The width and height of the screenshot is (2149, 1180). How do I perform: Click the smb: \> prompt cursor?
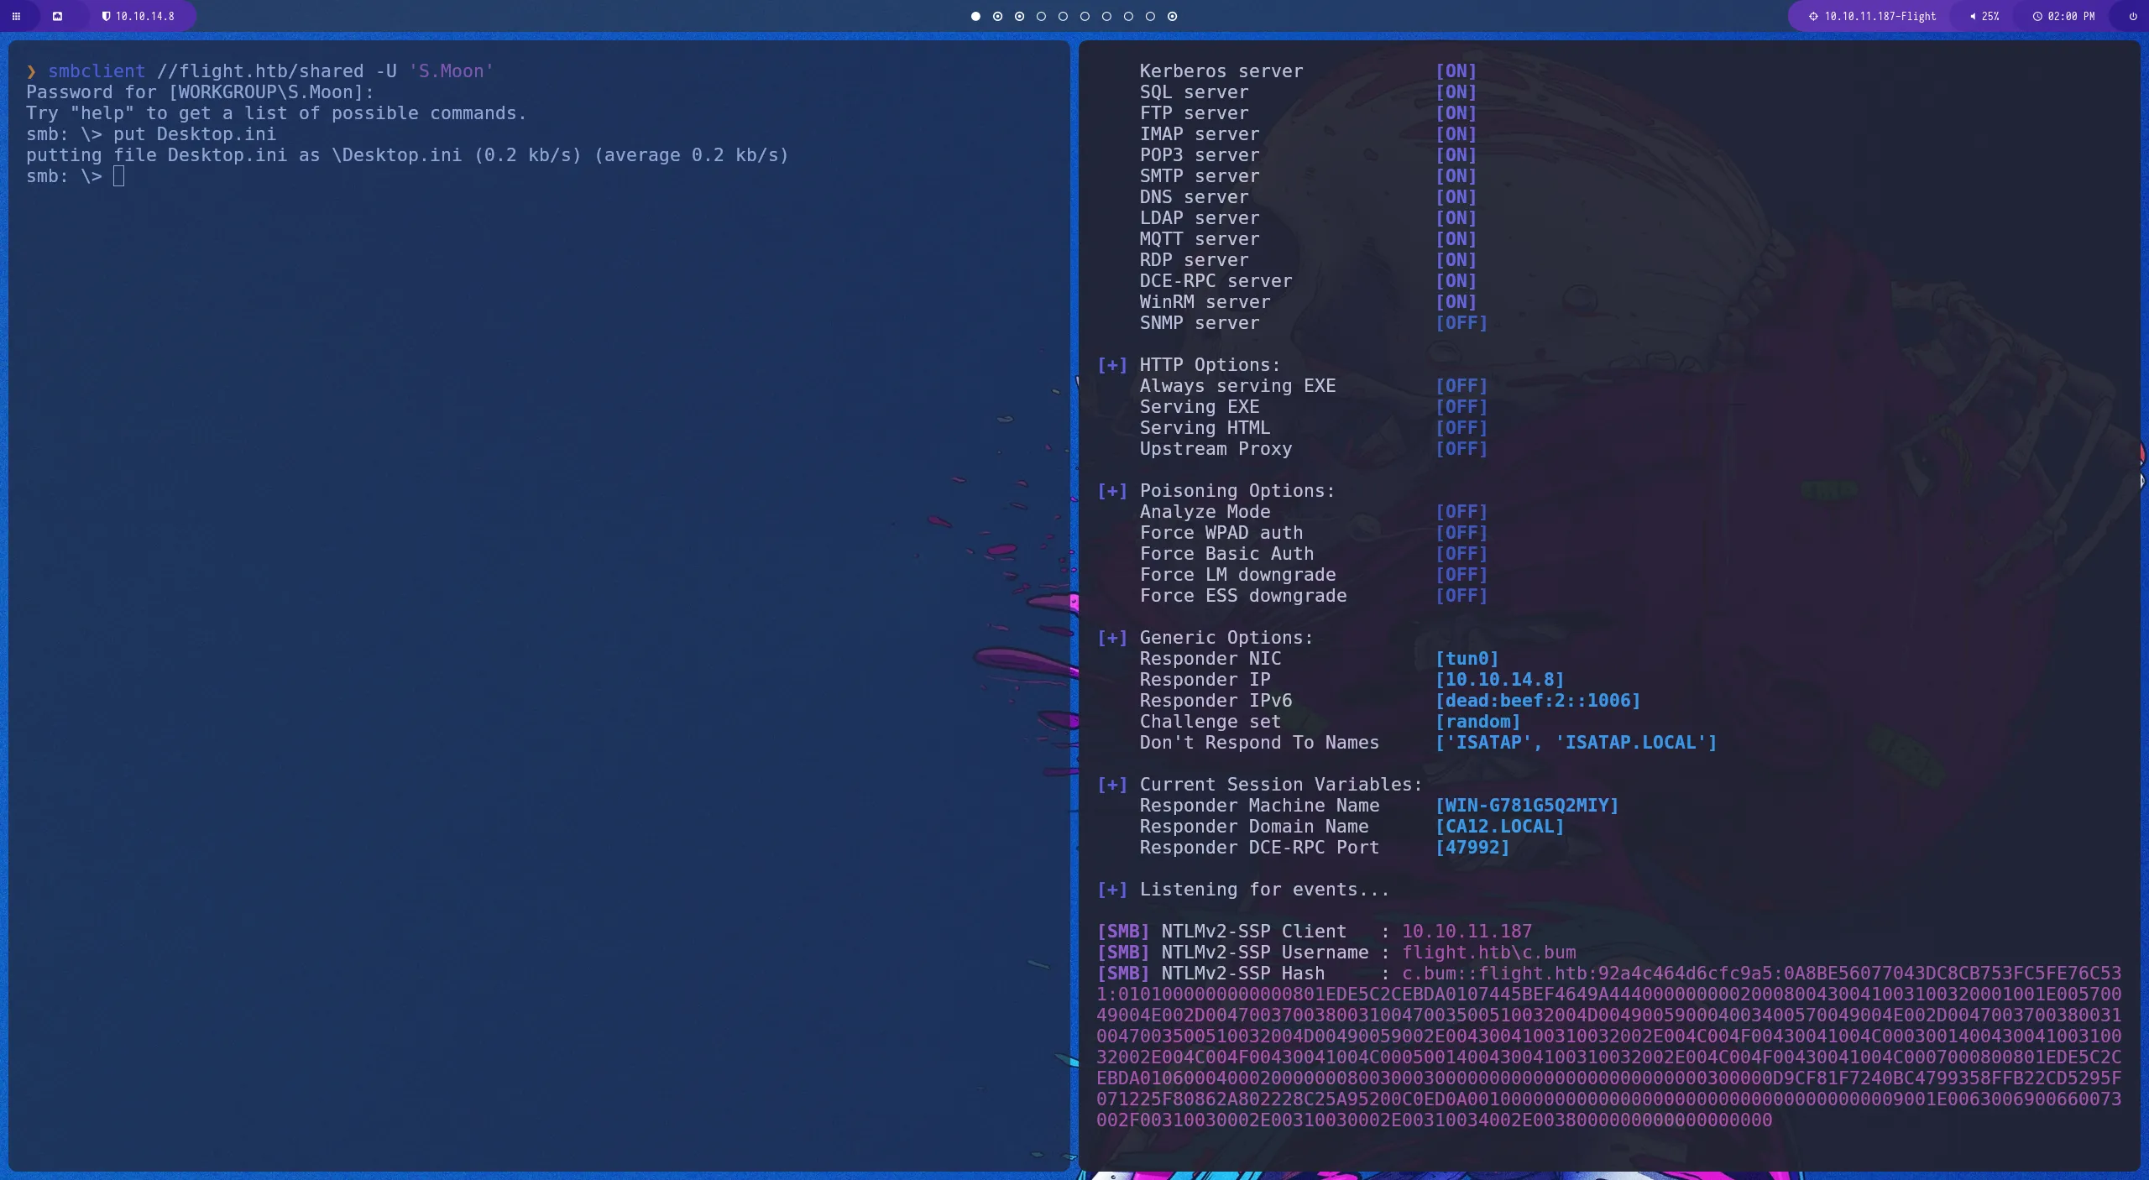pyautogui.click(x=118, y=176)
